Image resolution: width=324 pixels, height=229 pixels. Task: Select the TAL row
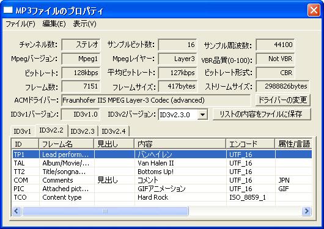(162, 163)
